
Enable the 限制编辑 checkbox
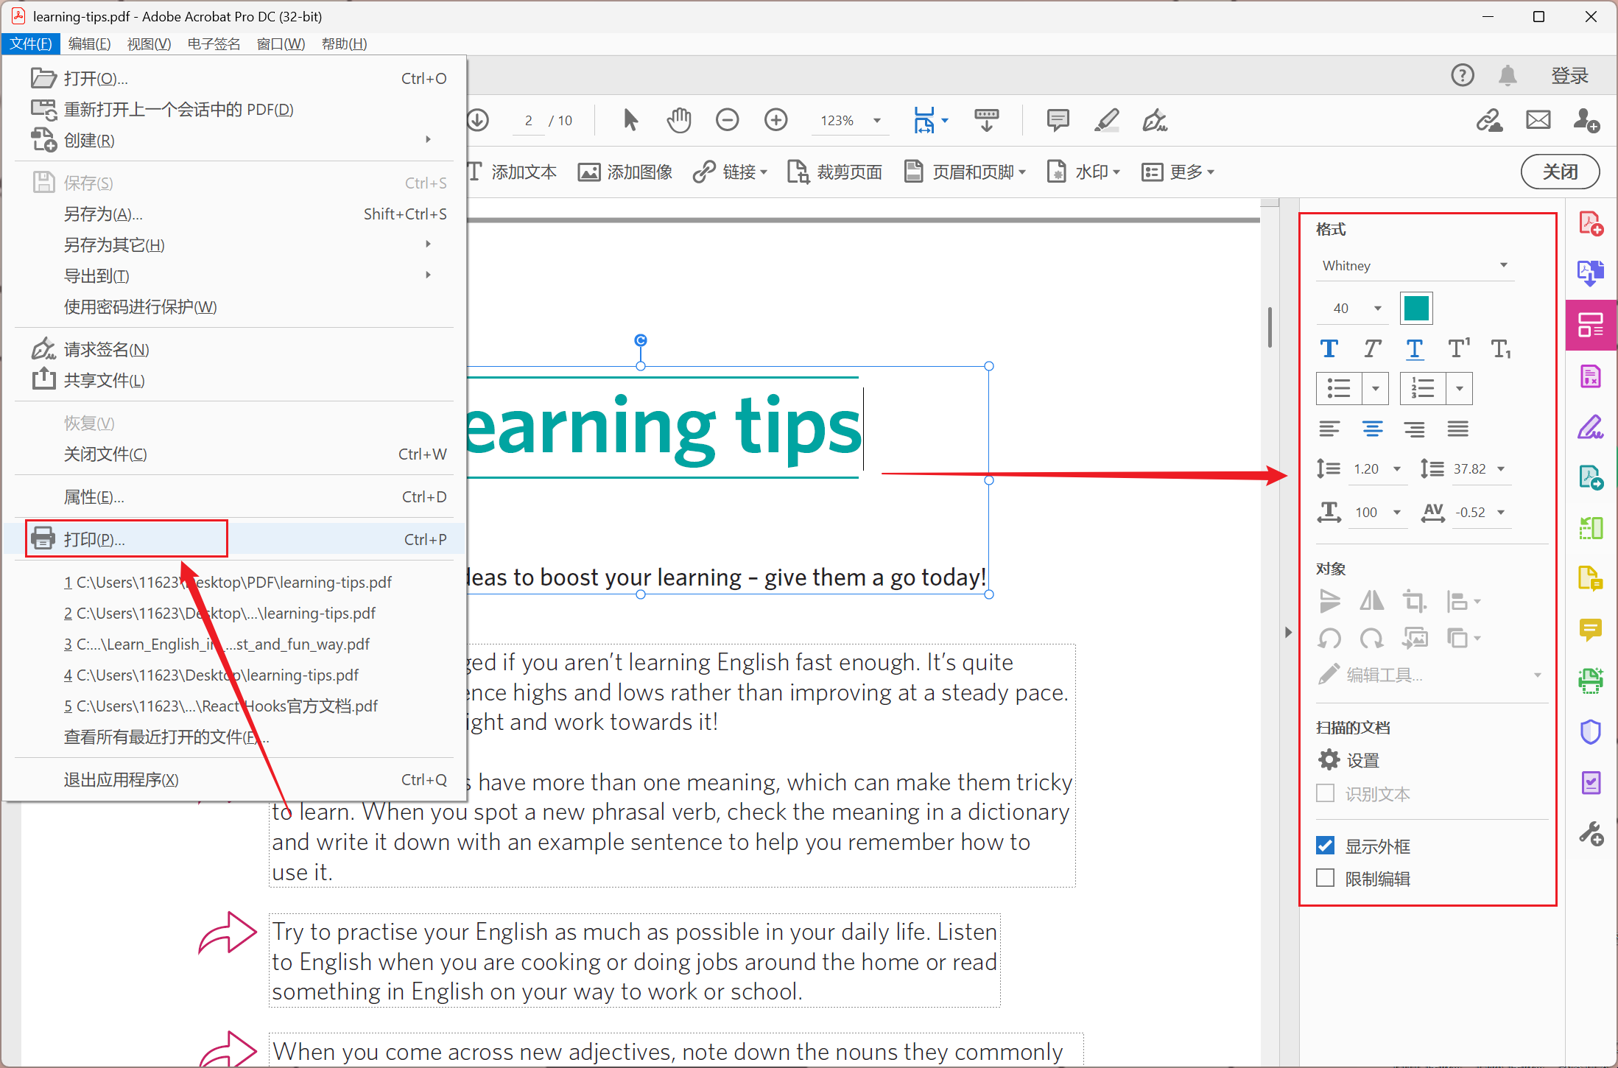point(1326,878)
